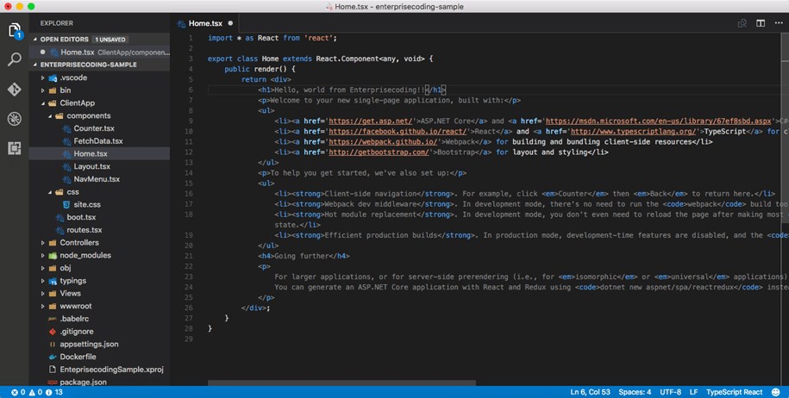
Task: Open site.css file
Action: point(87,204)
